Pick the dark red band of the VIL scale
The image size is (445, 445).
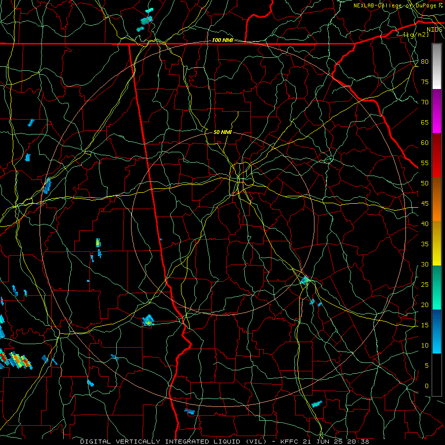point(437,155)
